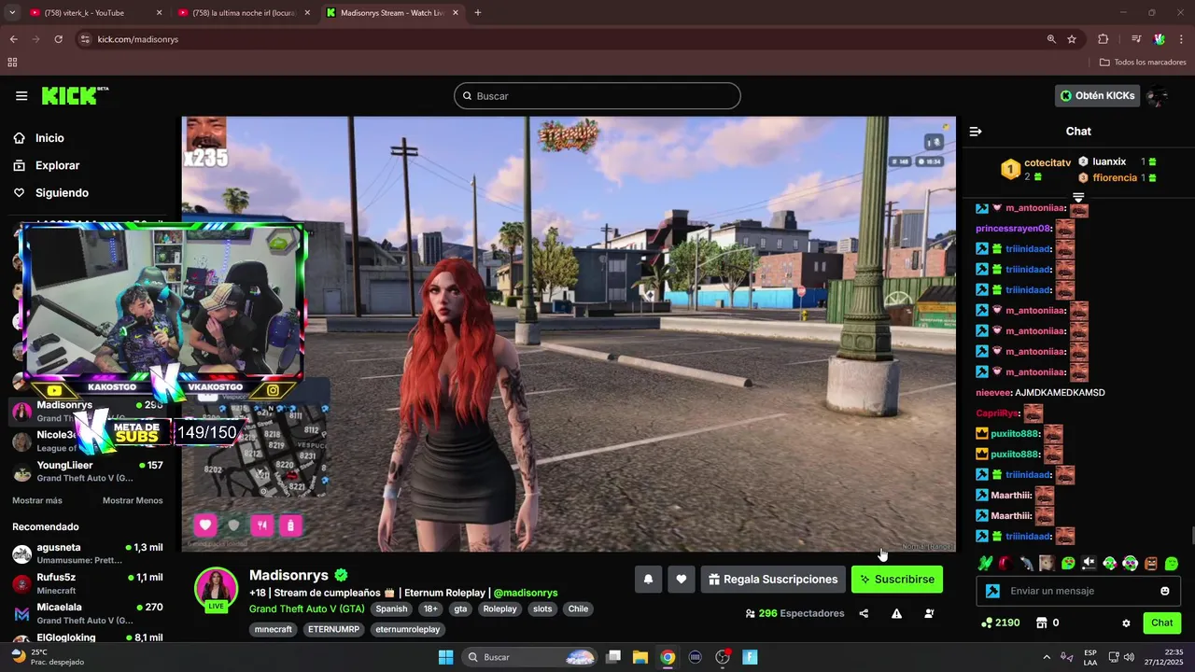1195x672 pixels.
Task: Open the browser zoom magnifier icon
Action: [1051, 39]
